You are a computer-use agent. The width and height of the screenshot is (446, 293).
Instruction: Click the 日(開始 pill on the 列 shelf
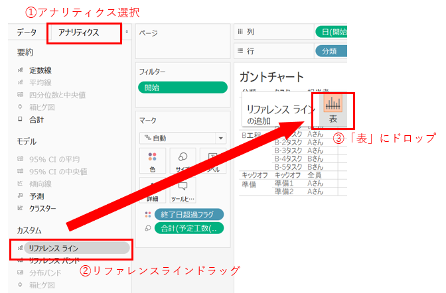(x=331, y=32)
